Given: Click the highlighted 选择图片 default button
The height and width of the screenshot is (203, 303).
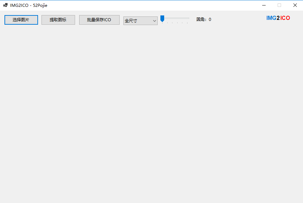Looking at the screenshot, I should point(21,20).
